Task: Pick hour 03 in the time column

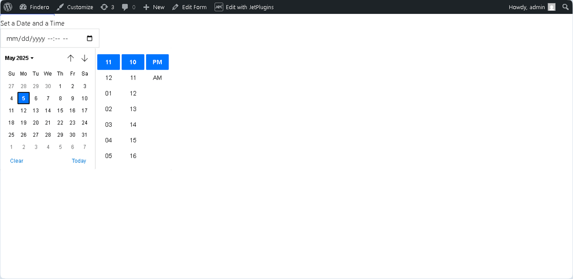Action: pos(108,124)
